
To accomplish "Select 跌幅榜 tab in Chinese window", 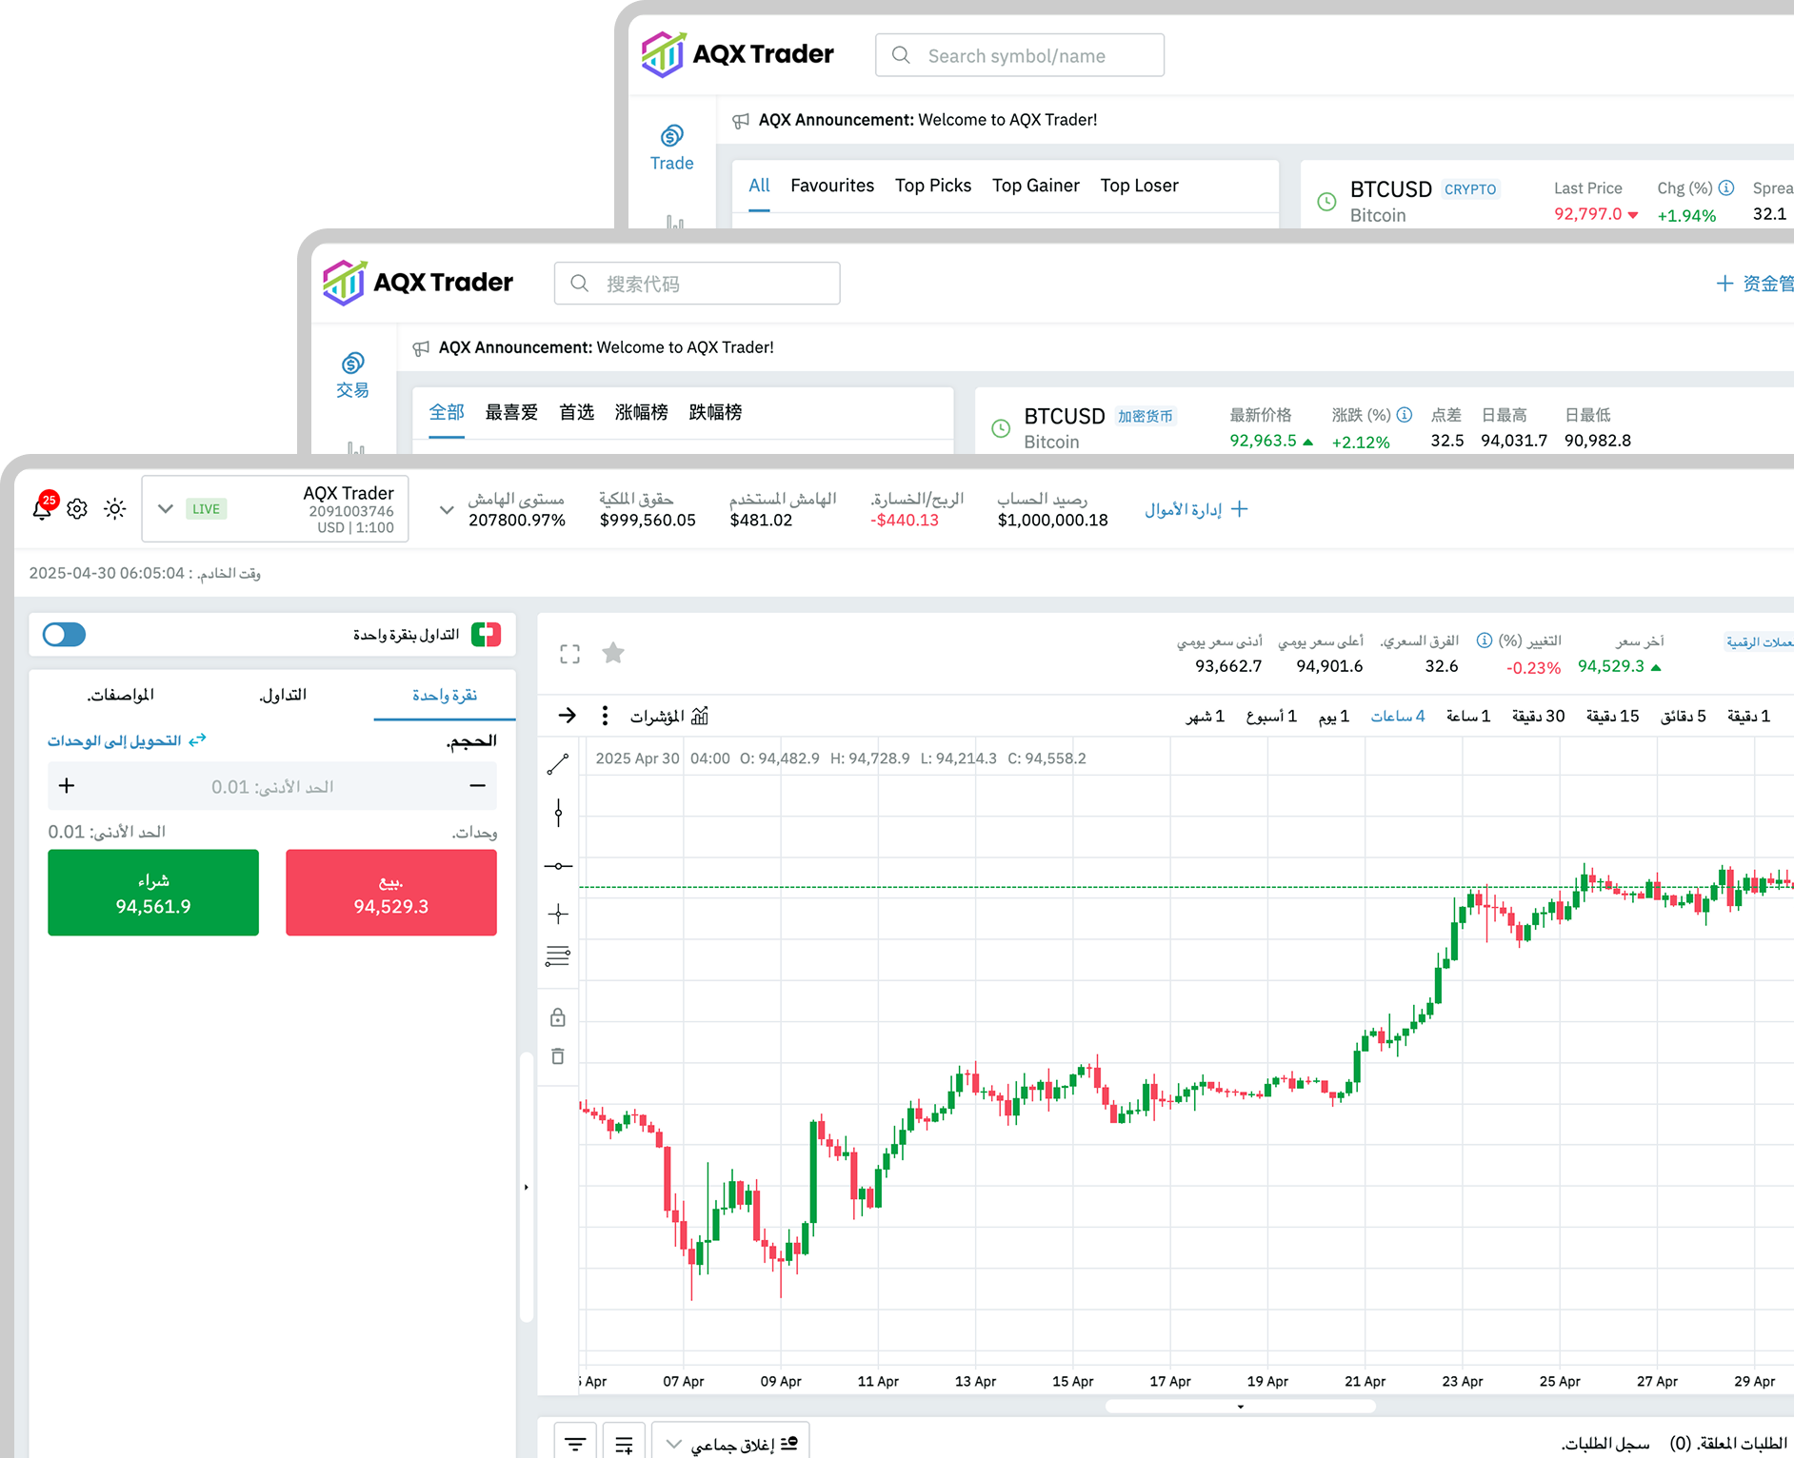I will [x=715, y=412].
